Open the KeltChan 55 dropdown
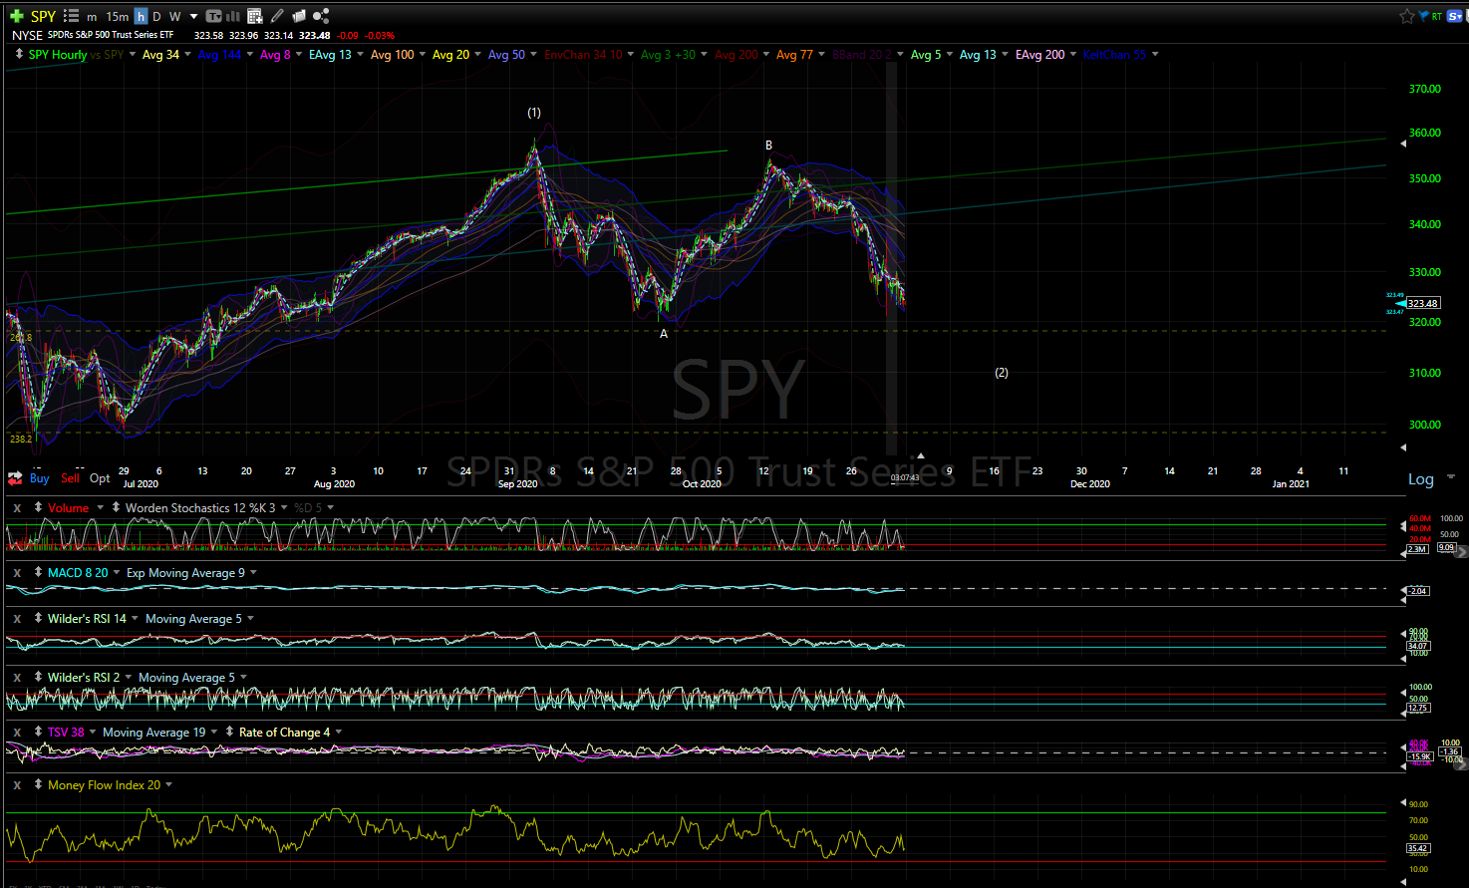This screenshot has height=888, width=1469. 1154,55
